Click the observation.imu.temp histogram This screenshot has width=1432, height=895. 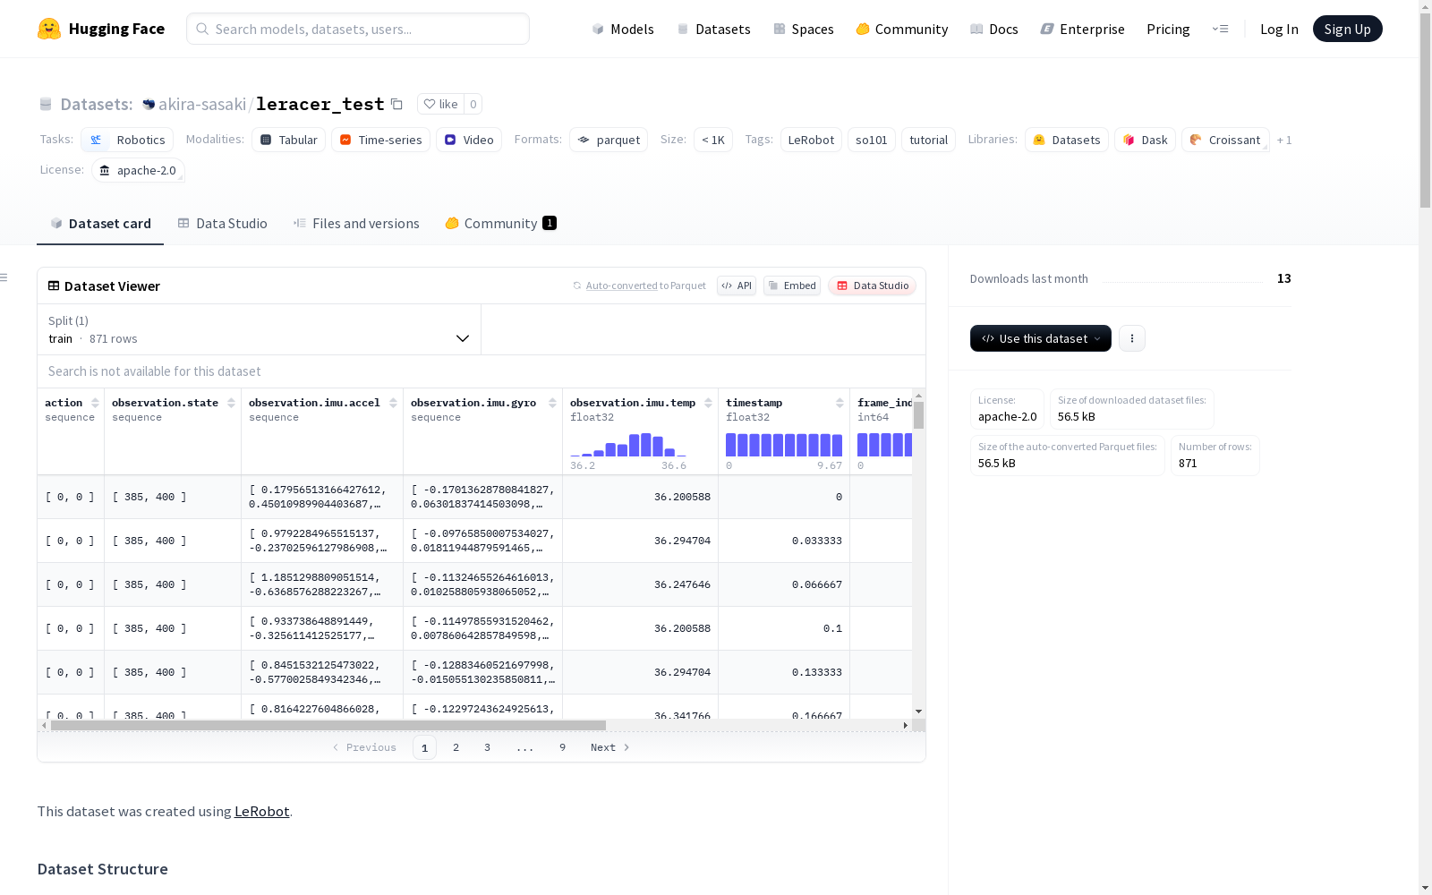628,445
